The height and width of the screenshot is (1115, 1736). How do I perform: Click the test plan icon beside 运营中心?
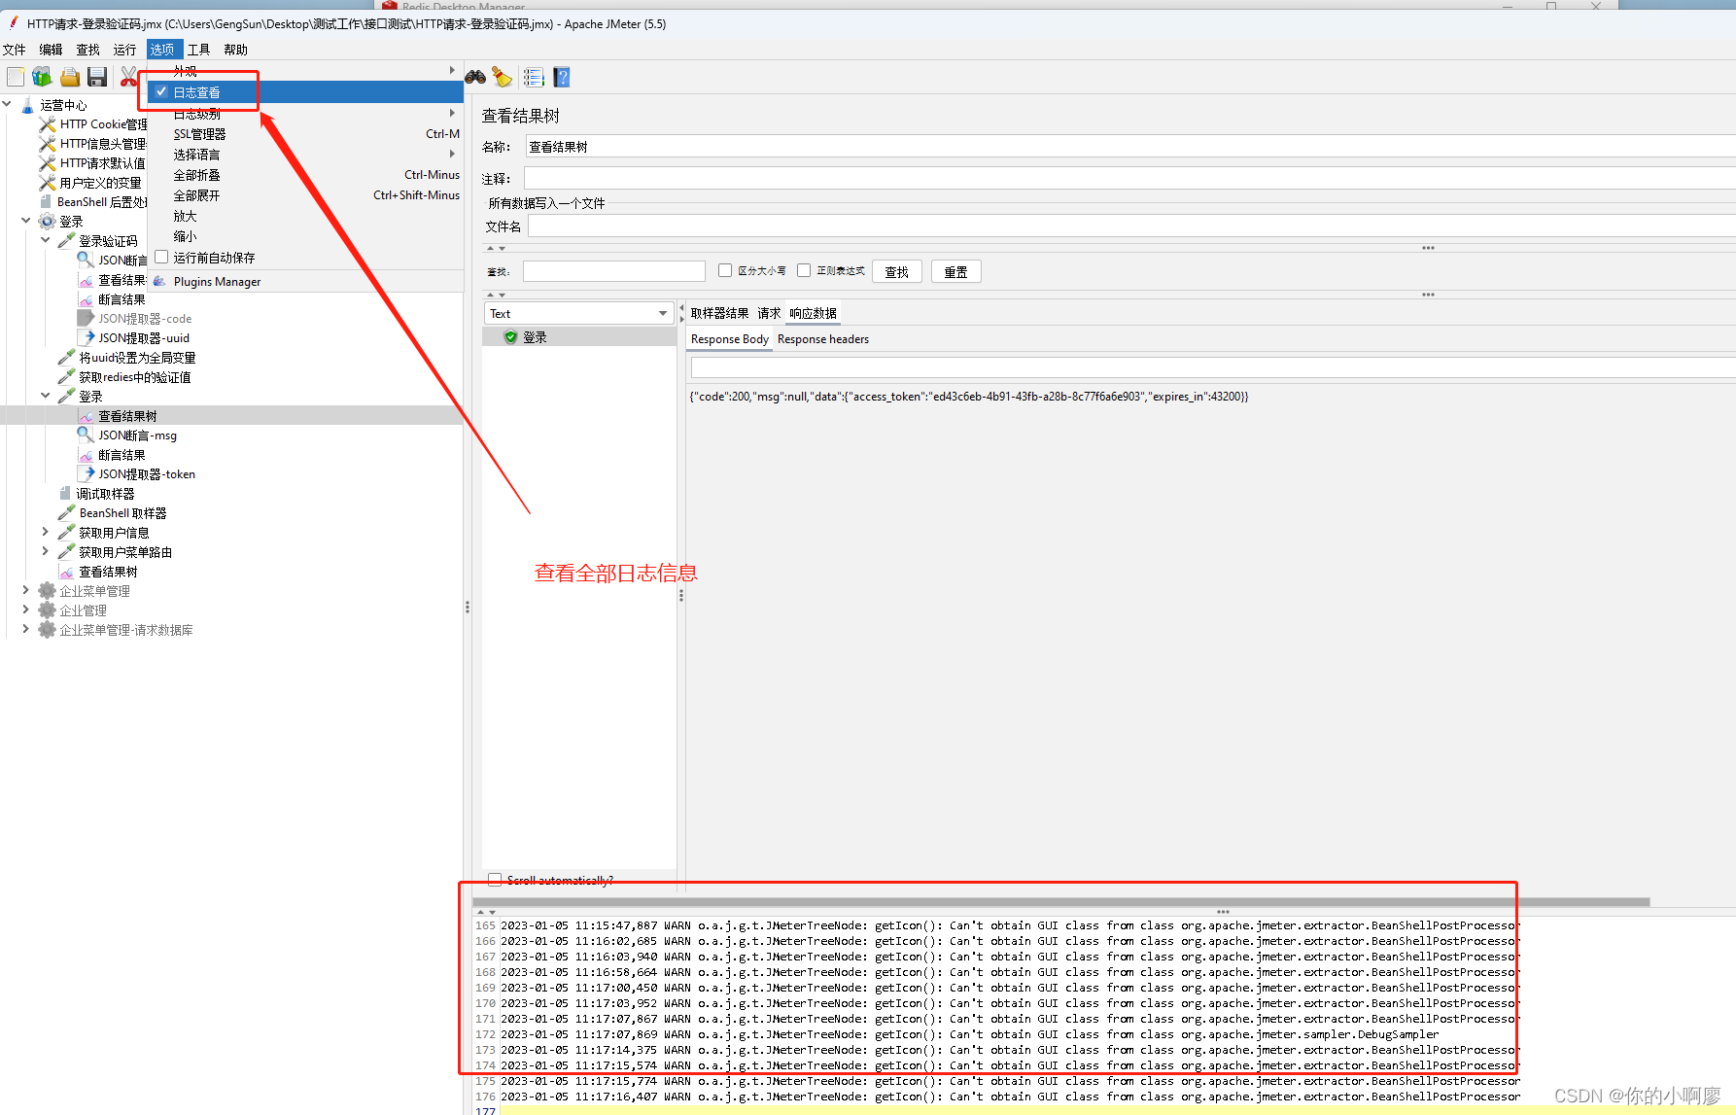pyautogui.click(x=27, y=105)
